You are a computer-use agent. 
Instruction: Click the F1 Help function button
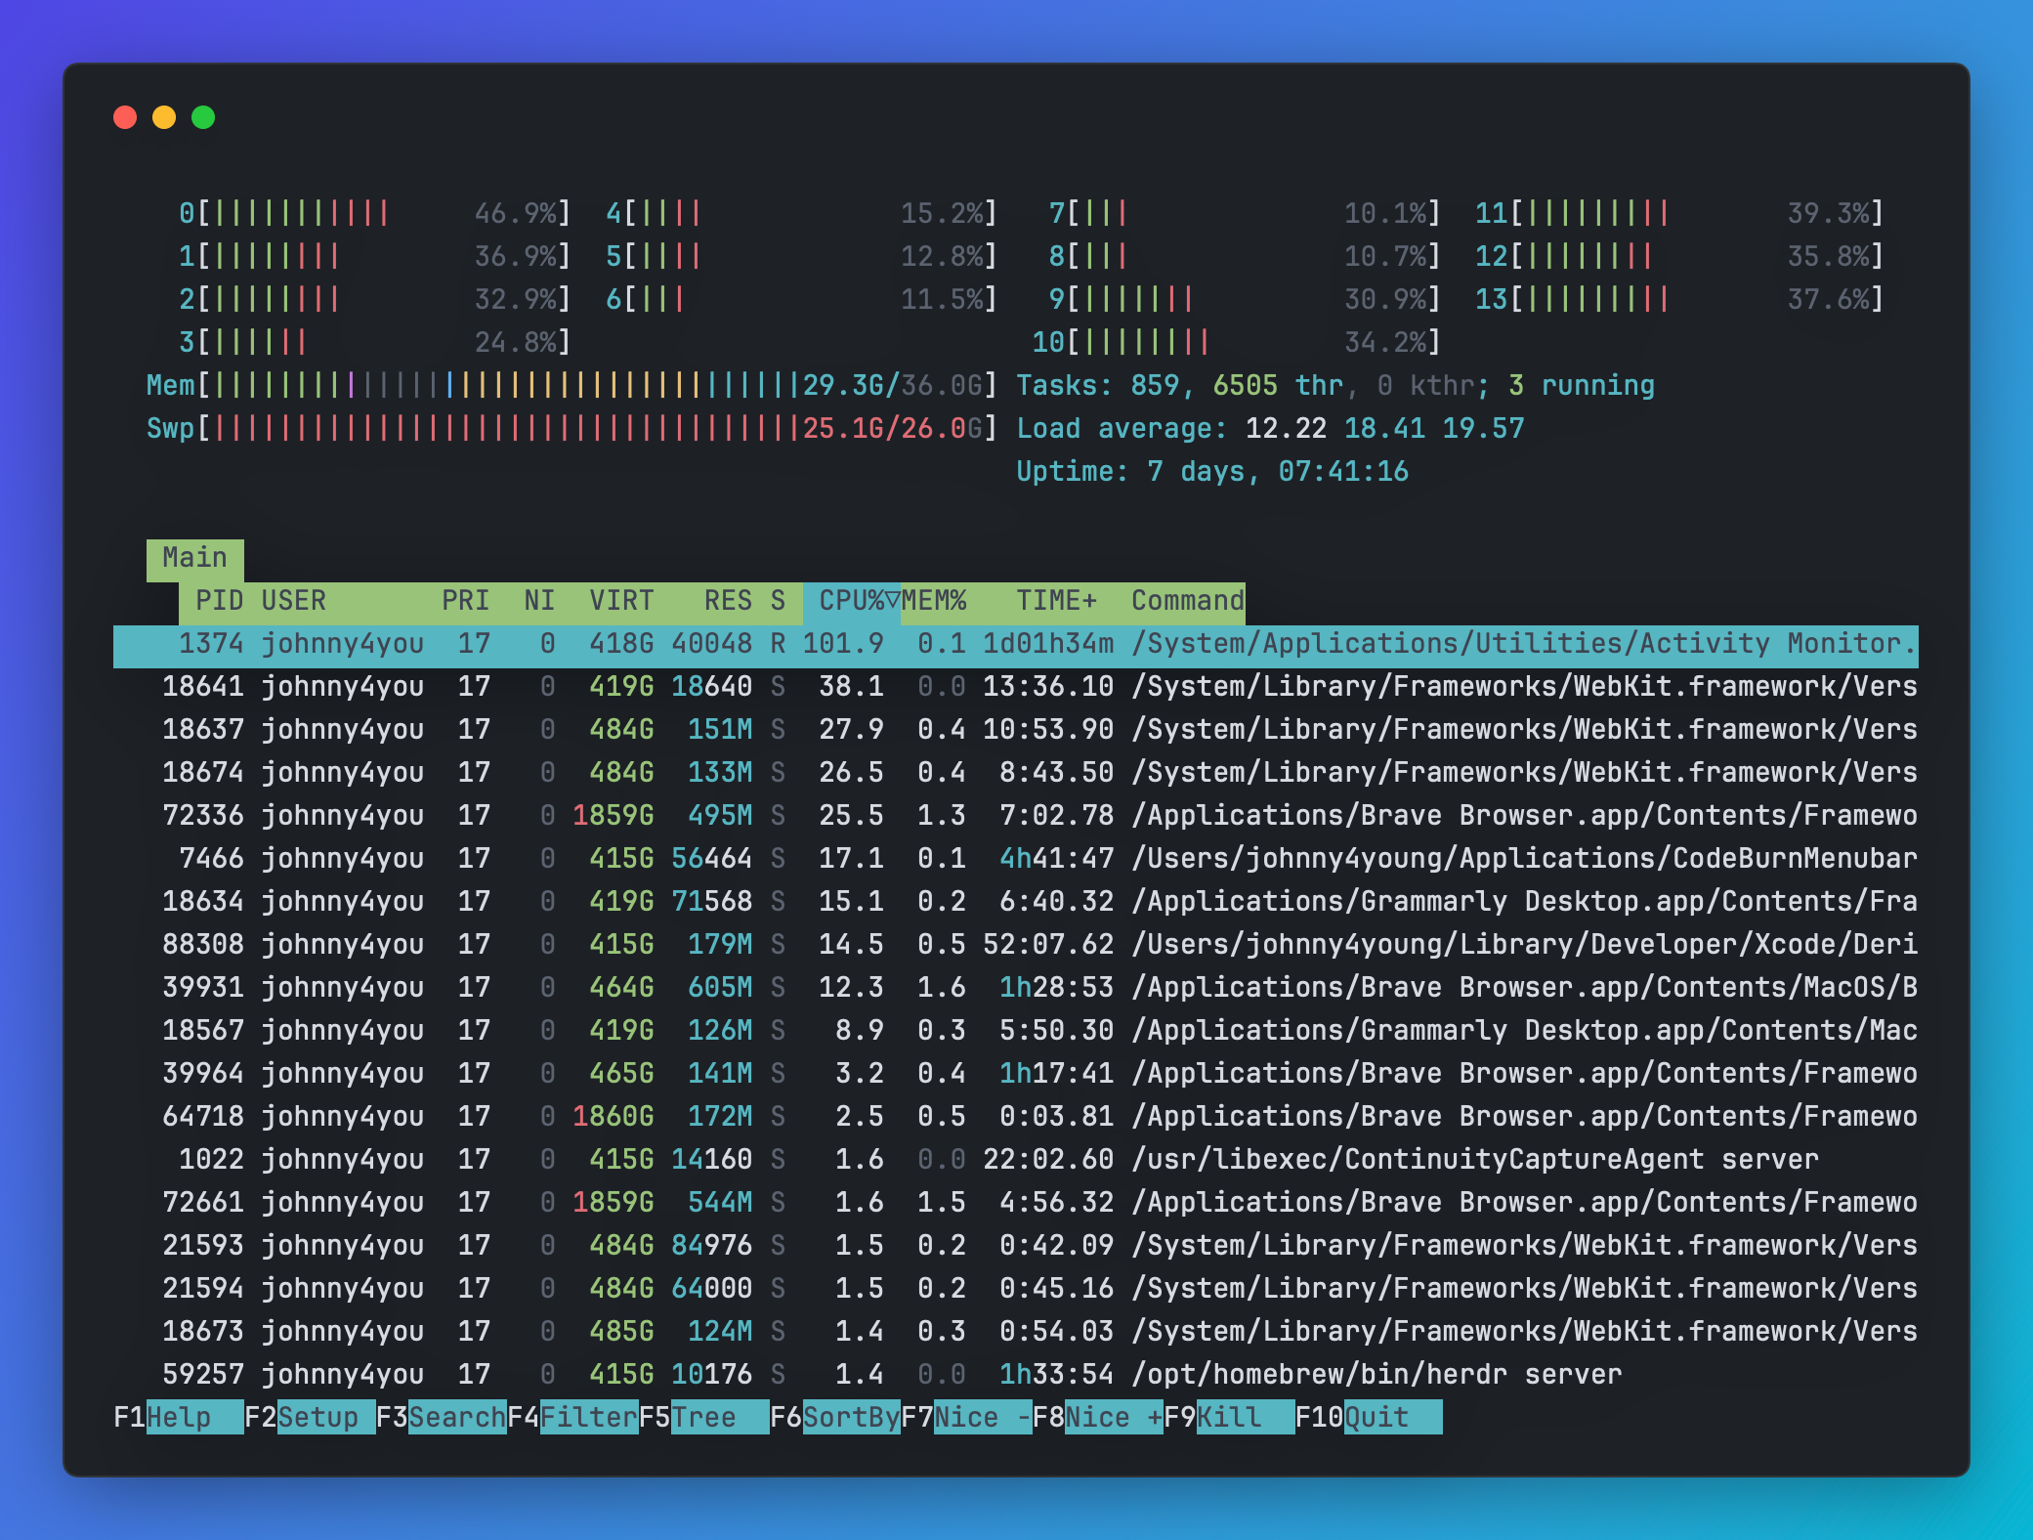(179, 1417)
